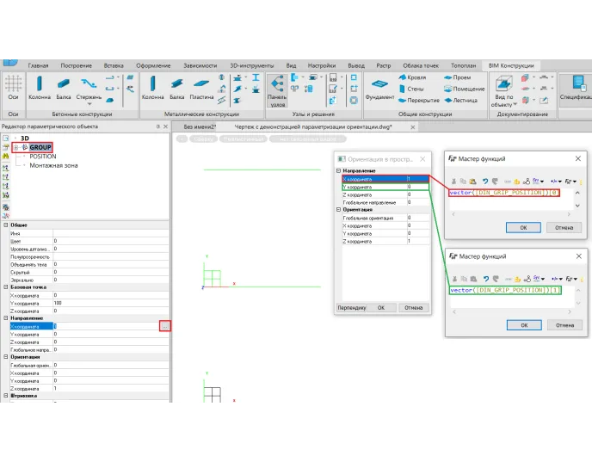This screenshot has height=462, width=592.
Task: Select POSITION in the object tree
Action: click(43, 157)
